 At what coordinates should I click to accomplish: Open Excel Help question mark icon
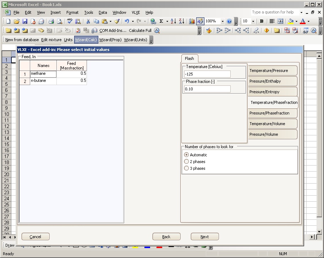tap(229, 21)
